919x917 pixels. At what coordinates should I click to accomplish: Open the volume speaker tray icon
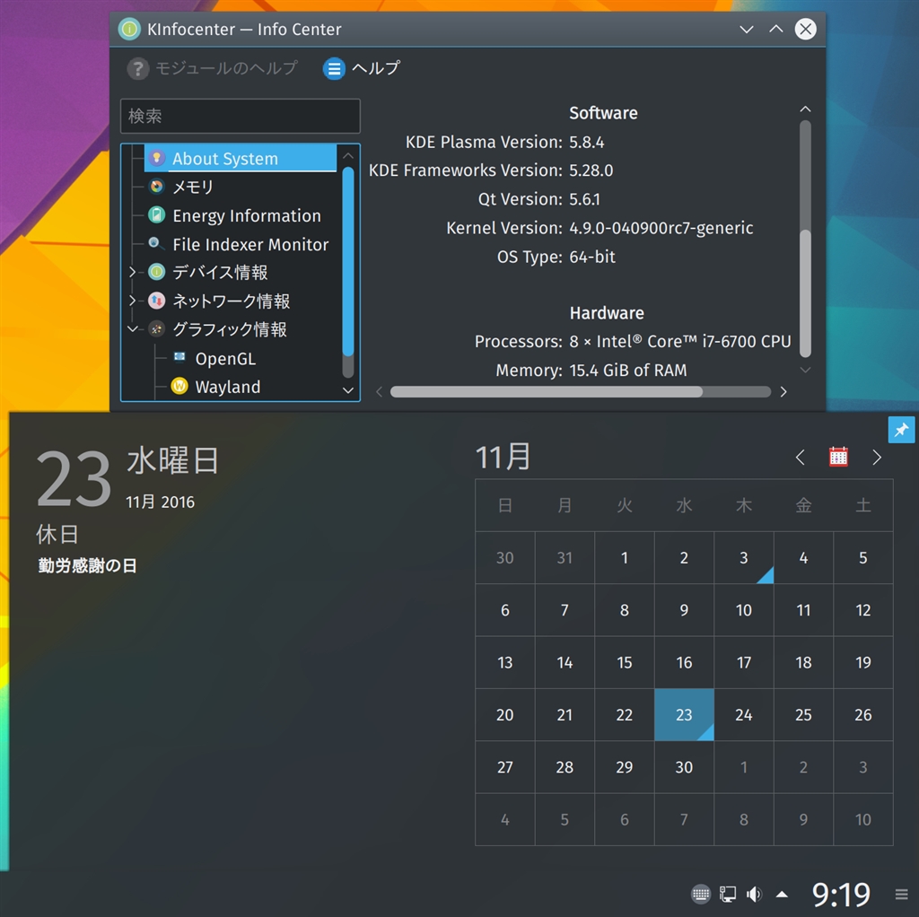[754, 895]
